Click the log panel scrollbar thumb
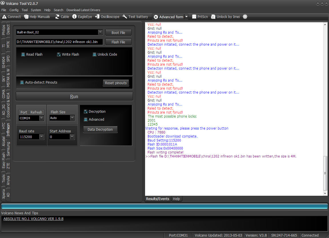Image resolution: width=329 pixels, height=238 pixels. (325, 173)
